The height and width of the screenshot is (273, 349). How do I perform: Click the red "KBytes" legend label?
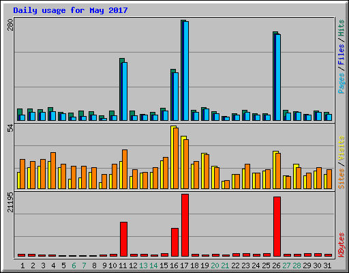[342, 245]
